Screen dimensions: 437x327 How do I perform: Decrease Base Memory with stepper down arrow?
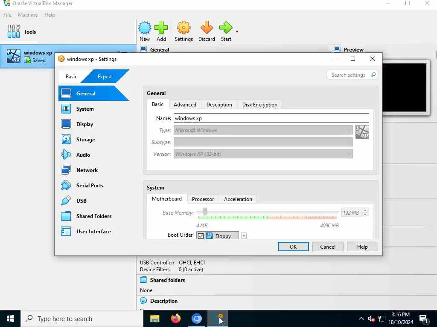pos(365,215)
